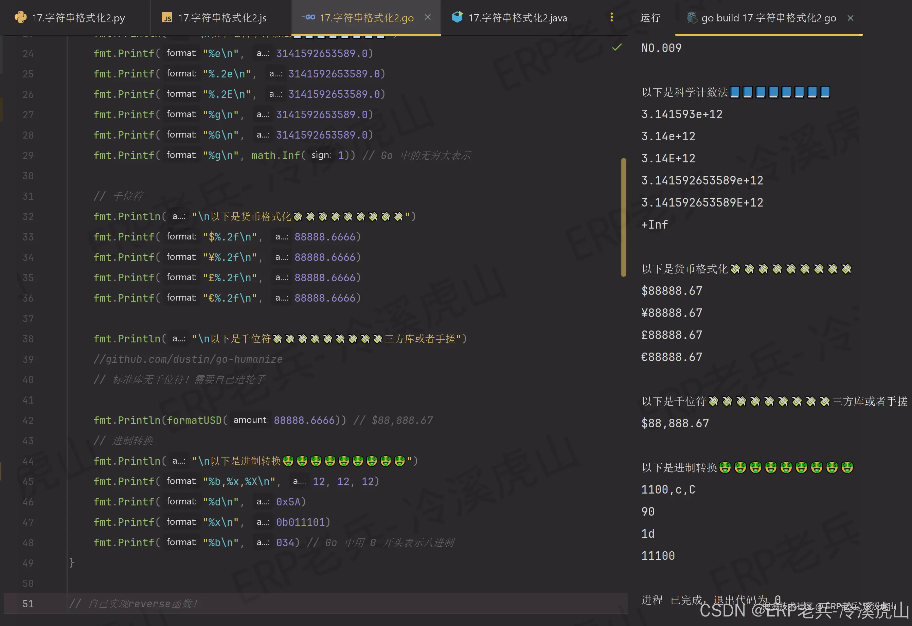The image size is (912, 626).
Task: Toggle breakpoint at line number 45
Action: 28,482
